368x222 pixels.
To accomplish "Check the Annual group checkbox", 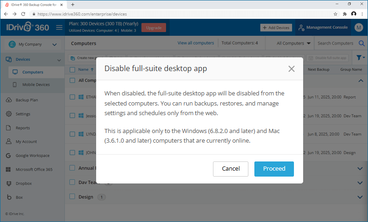I will coord(72,168).
